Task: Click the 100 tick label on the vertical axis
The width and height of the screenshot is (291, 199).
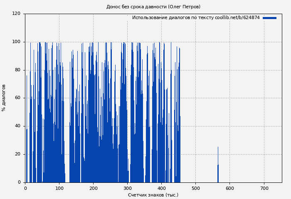Action: (x=16, y=42)
